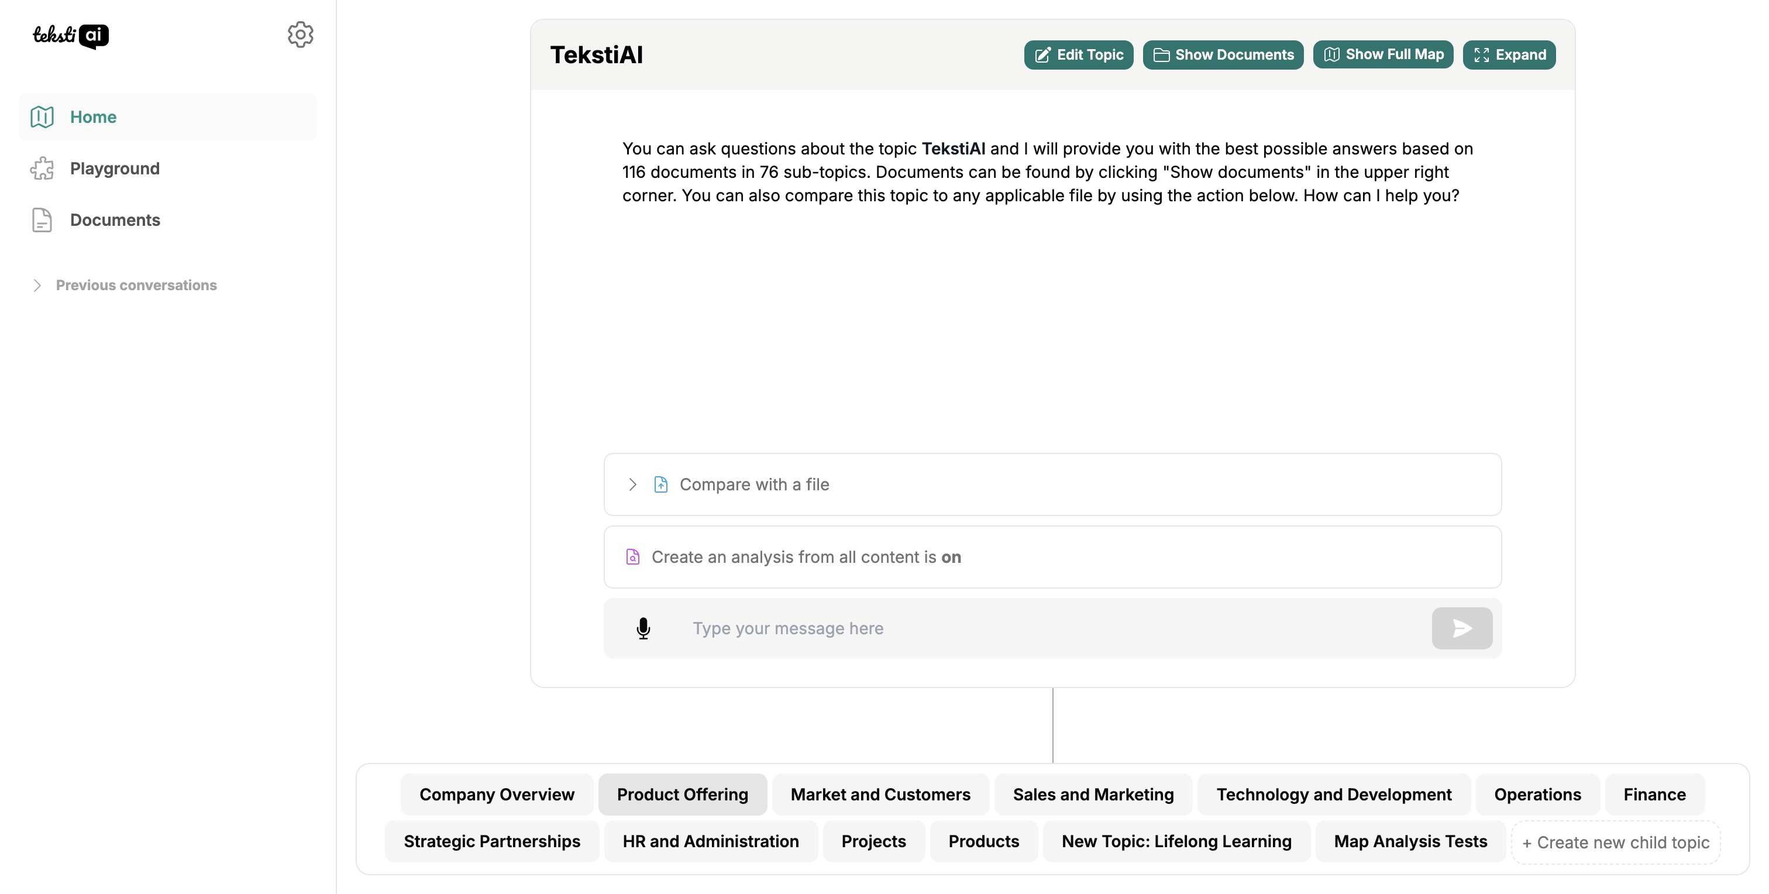
Task: Open Strategic Partnerships topic
Action: tap(492, 841)
